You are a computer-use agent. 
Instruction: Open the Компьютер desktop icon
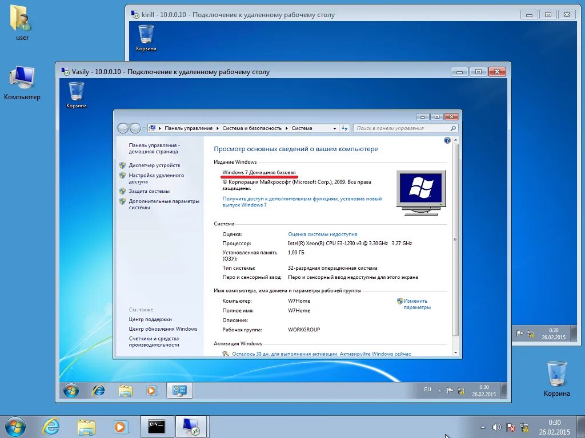pos(22,83)
